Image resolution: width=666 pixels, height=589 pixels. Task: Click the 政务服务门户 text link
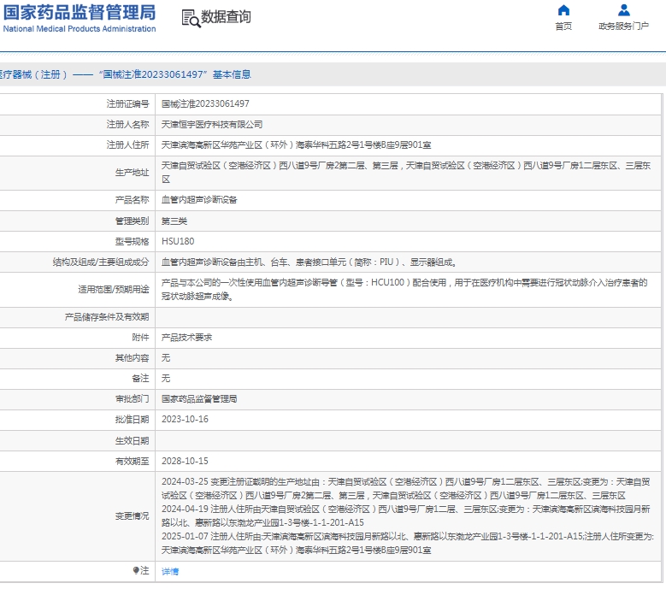[x=623, y=27]
